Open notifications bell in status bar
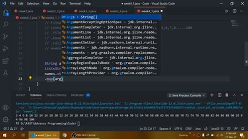Viewport: 248px width, 139px height. pyautogui.click(x=243, y=129)
